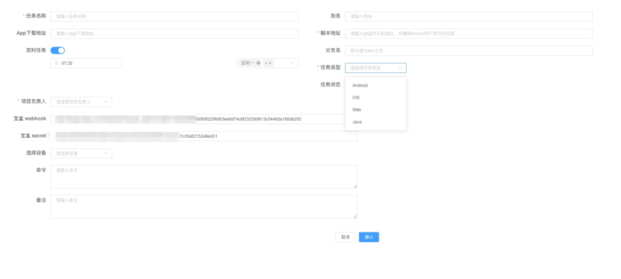Toggle the 定时任务 switch off
The width and height of the screenshot is (621, 279).
coord(57,50)
